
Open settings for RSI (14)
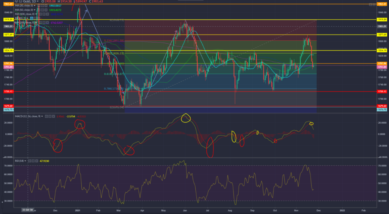(33, 161)
